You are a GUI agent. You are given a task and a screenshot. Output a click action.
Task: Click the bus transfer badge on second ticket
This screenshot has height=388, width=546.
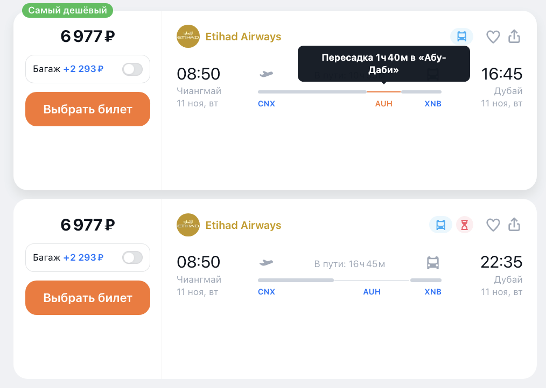[x=440, y=225]
